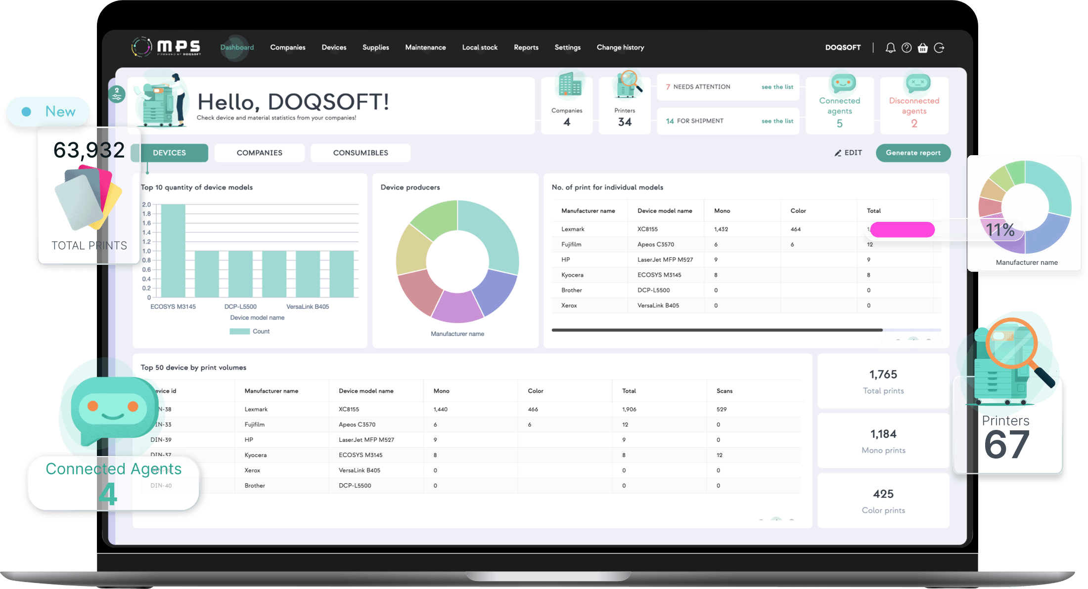Click the DOQSOFT account name
Image resolution: width=1088 pixels, height=589 pixels.
click(843, 47)
